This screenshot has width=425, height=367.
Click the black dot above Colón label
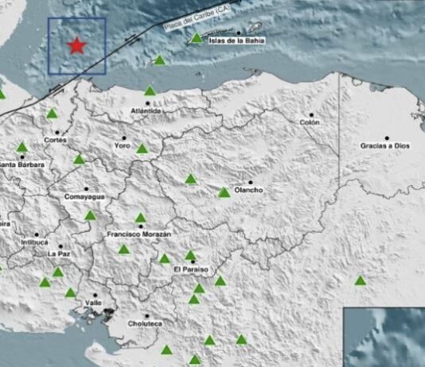pyautogui.click(x=311, y=115)
